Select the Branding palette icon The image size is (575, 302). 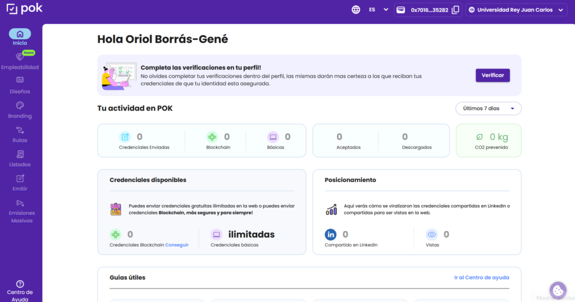20,106
